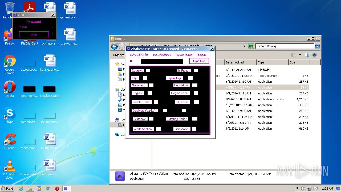Change the view with the views icon

(x=293, y=55)
